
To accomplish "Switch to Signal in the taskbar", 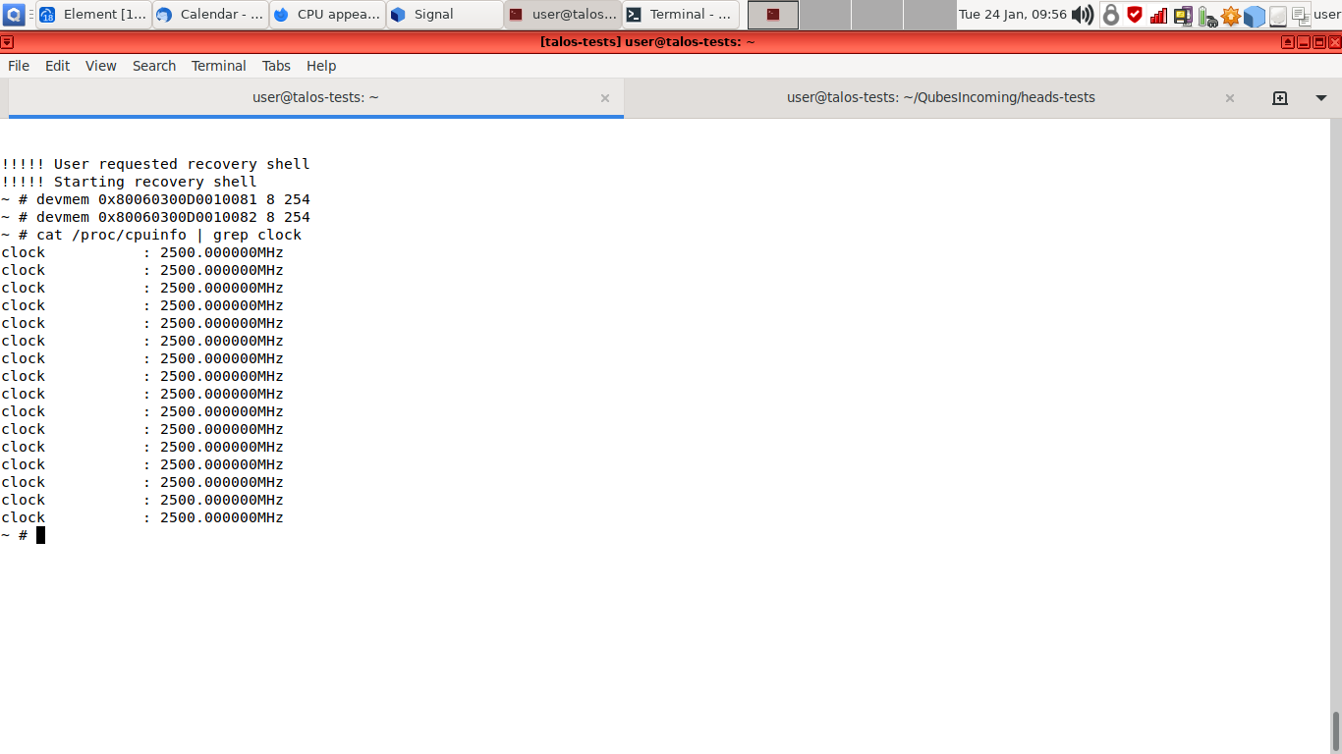I will [x=444, y=15].
